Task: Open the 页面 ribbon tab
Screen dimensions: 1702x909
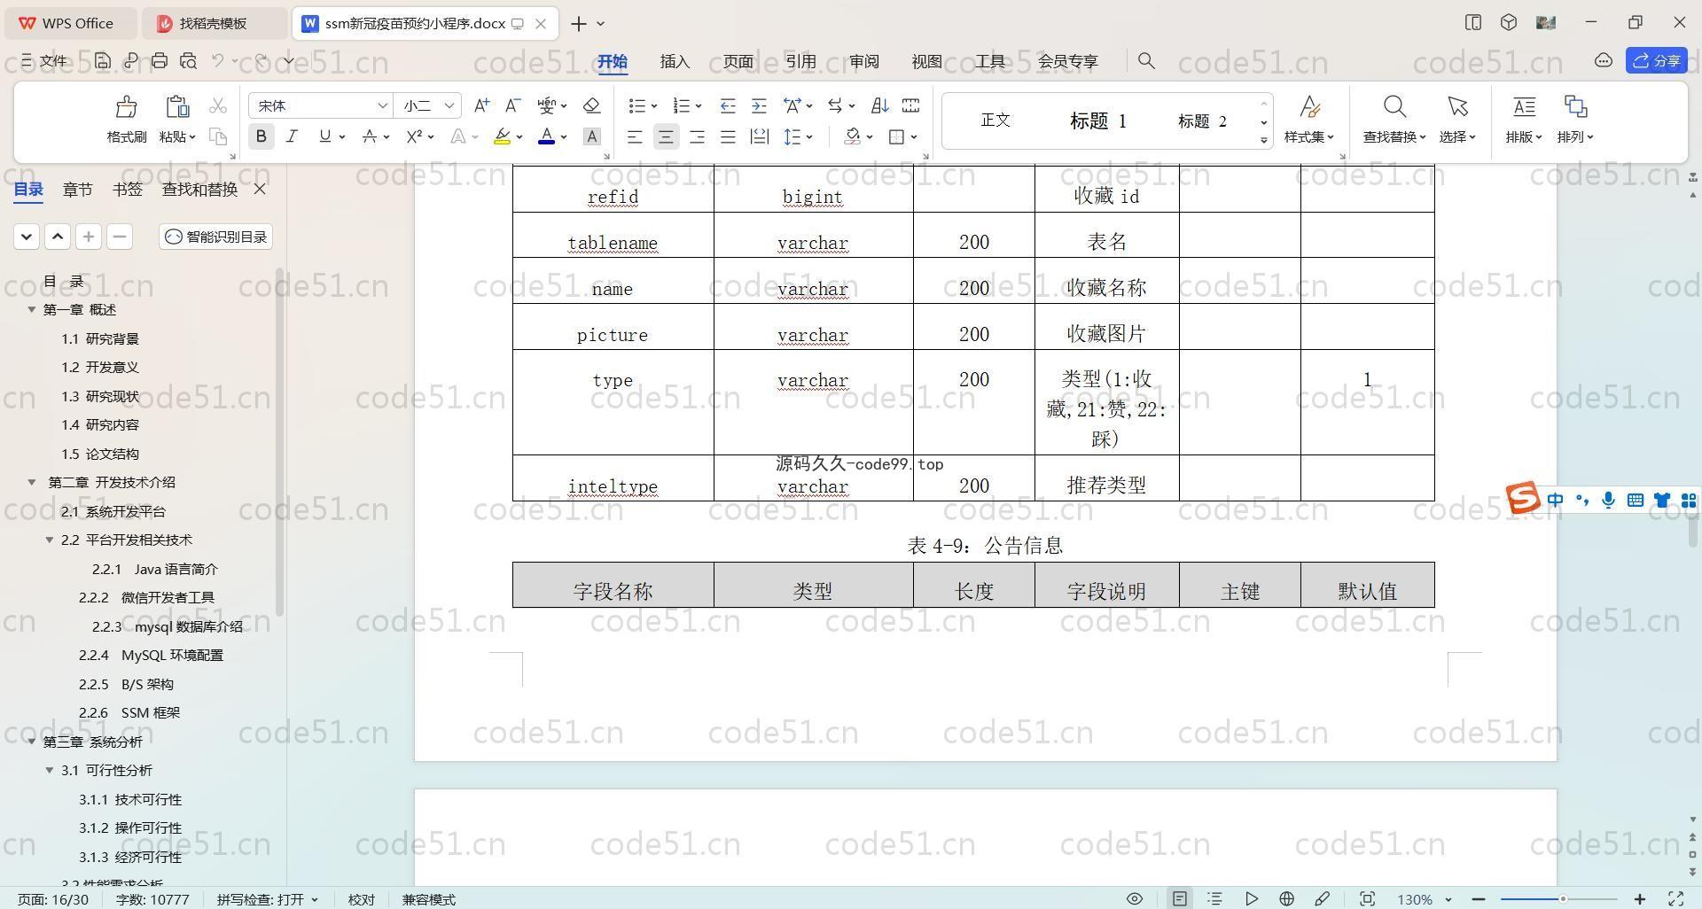Action: pos(738,61)
